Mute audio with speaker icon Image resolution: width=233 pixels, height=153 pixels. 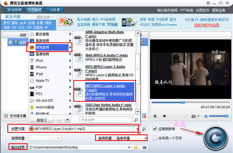[x=206, y=116]
